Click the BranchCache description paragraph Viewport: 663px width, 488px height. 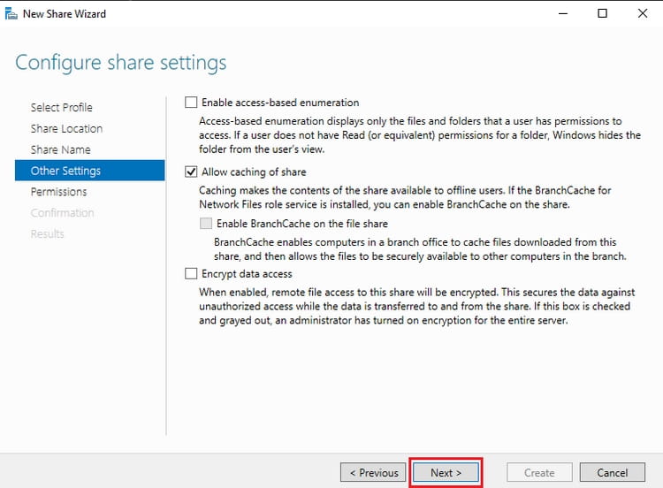(420, 249)
